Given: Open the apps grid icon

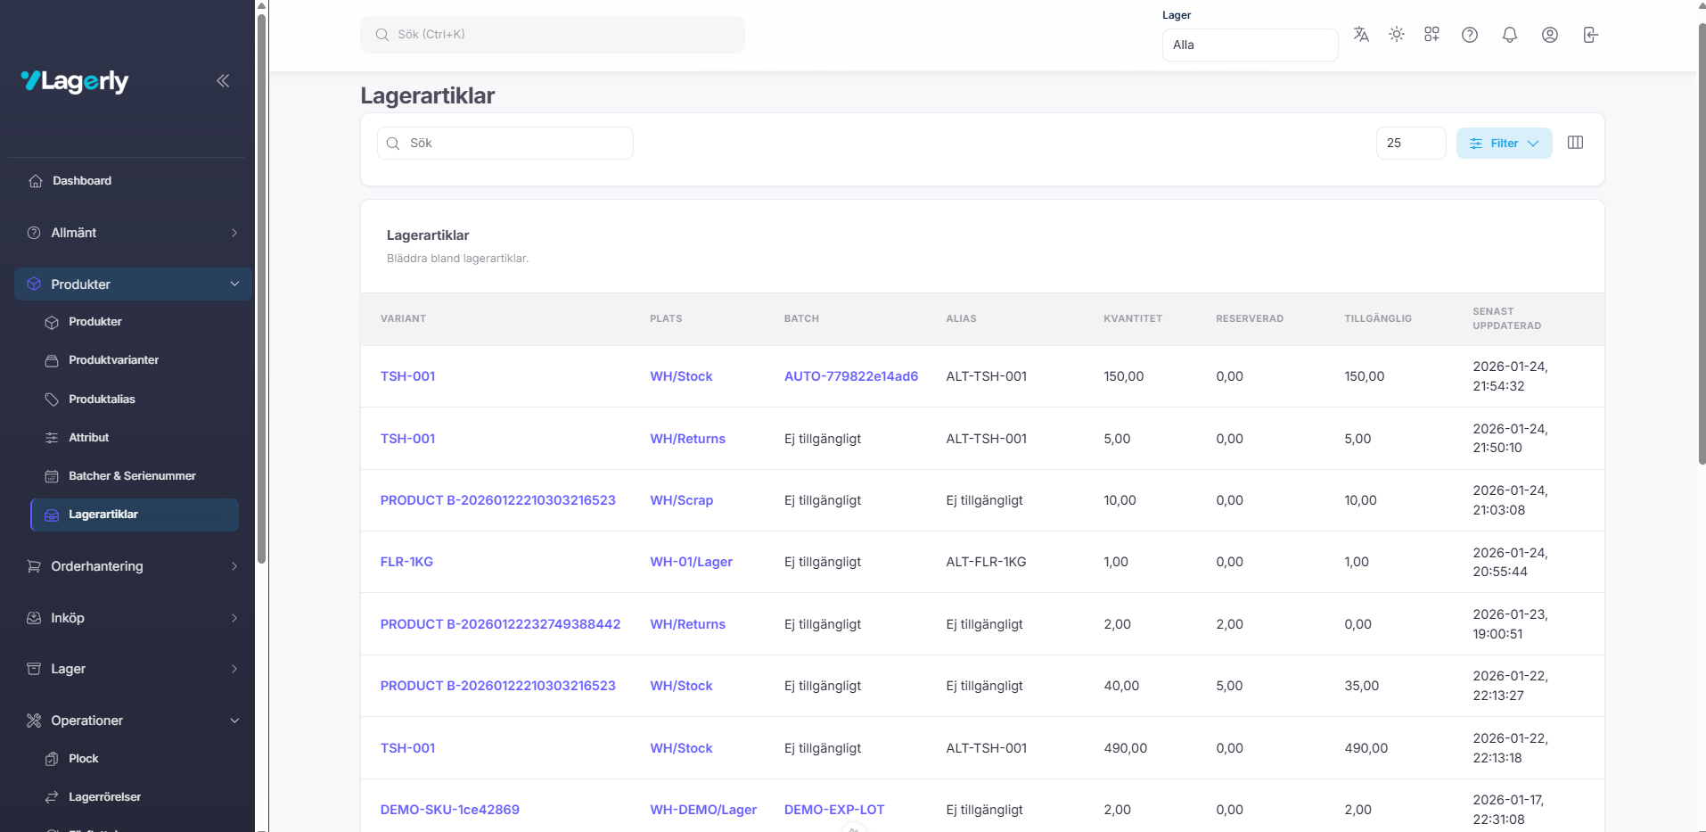Looking at the screenshot, I should (1431, 35).
